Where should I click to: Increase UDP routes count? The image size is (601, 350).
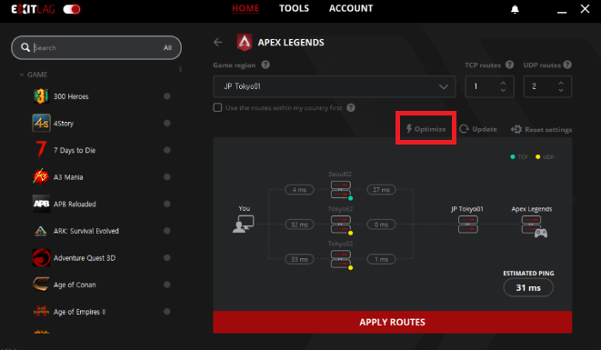561,83
